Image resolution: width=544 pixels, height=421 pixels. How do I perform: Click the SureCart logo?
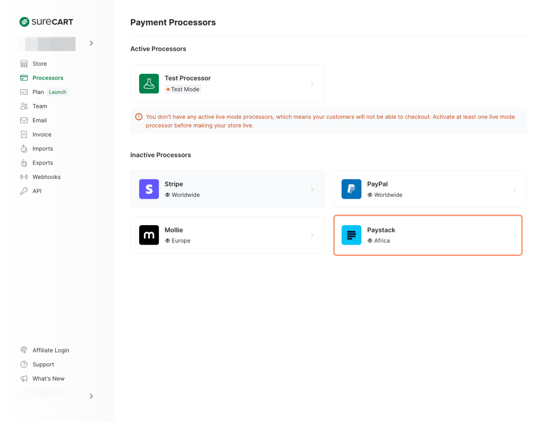pos(46,22)
